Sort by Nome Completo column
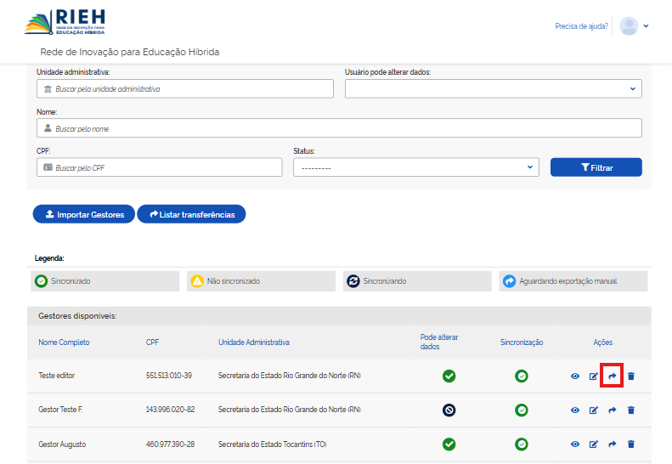Screen dimensions: 672x464 click(64, 342)
